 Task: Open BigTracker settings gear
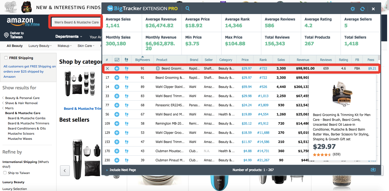(353, 9)
